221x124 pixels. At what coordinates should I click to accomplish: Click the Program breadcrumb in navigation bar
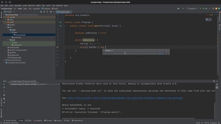(x=46, y=9)
